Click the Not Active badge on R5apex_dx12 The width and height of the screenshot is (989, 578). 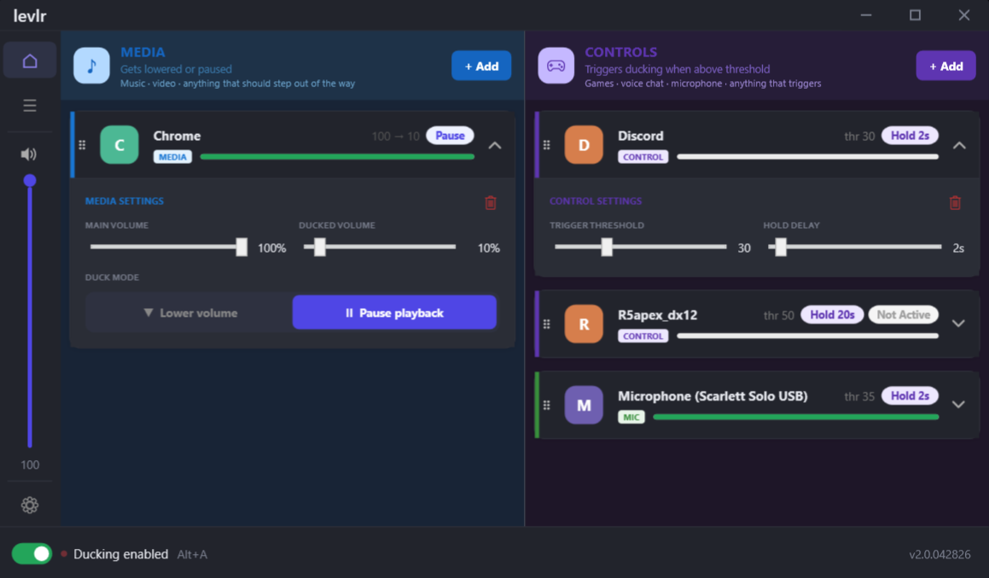click(x=903, y=314)
